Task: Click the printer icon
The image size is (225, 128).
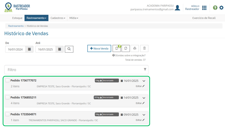Action: point(135,48)
